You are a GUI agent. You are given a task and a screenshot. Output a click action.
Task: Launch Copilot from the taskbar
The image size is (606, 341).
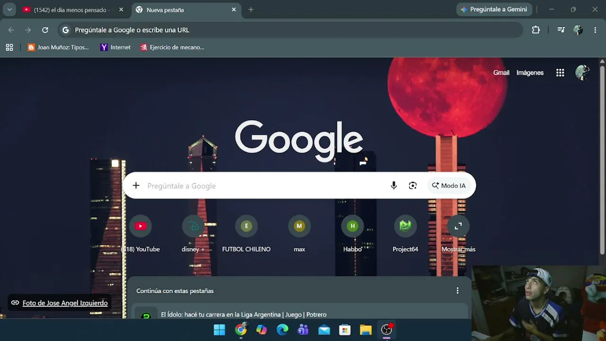click(x=261, y=330)
